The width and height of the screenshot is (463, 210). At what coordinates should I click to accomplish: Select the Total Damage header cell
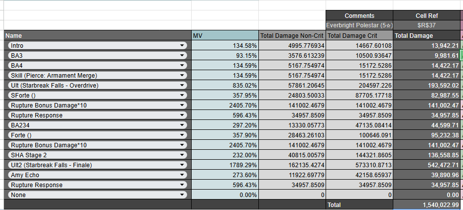(x=426, y=36)
